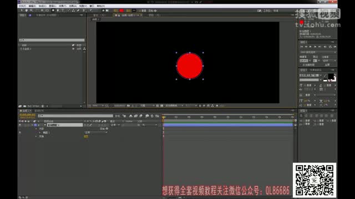Toggle audio mute in Preview panel
The image size is (355, 199).
pyautogui.click(x=325, y=46)
